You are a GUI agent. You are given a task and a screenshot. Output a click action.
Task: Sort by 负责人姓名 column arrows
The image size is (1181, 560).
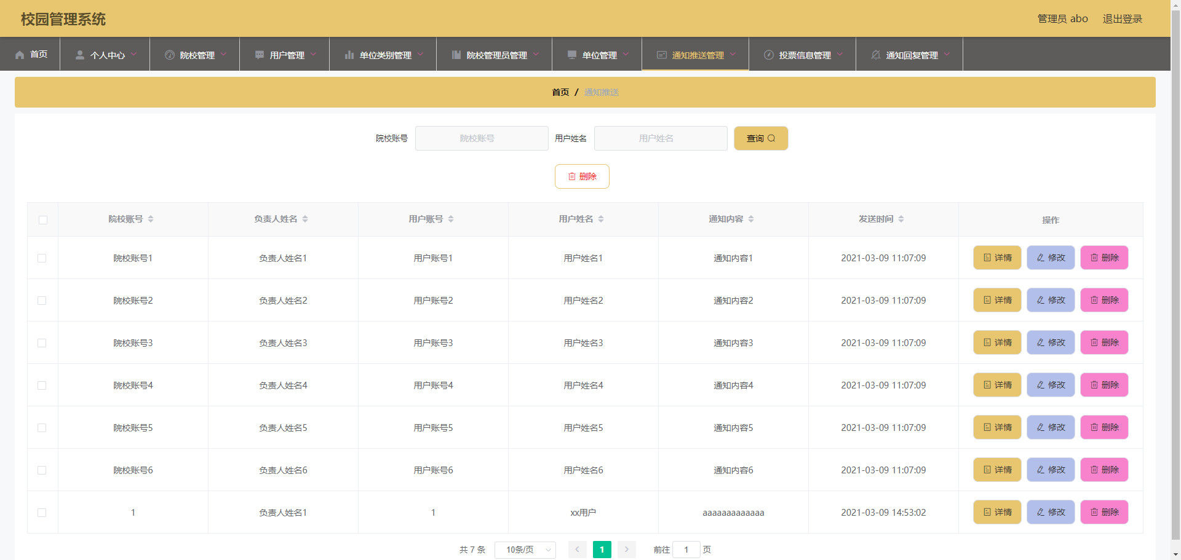point(305,219)
